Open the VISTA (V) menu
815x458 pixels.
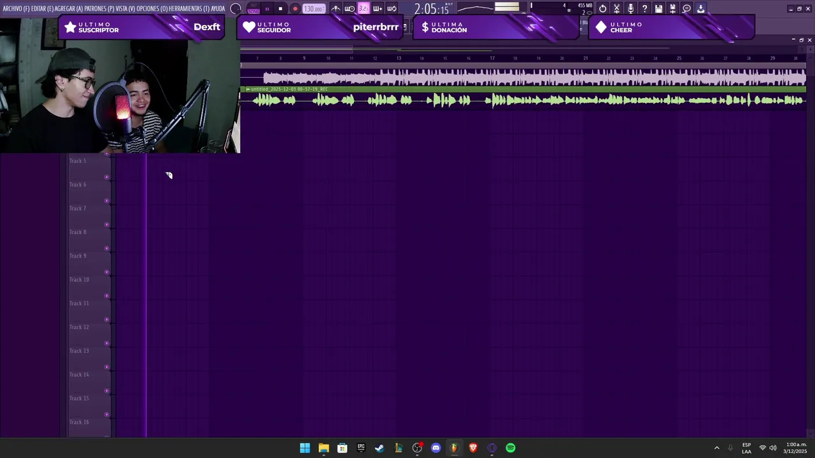click(x=125, y=9)
